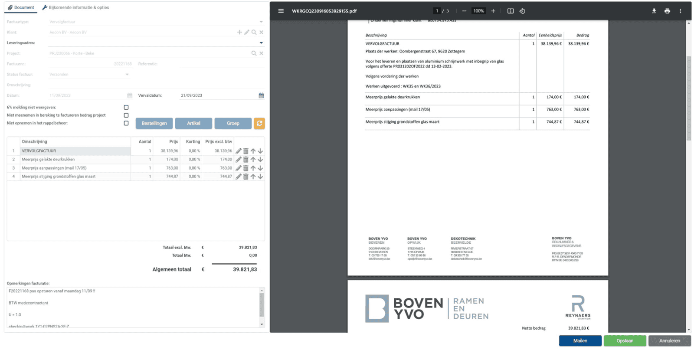694x350 pixels.
Task: Open the Status factuur dropdown
Action: pyautogui.click(x=127, y=75)
